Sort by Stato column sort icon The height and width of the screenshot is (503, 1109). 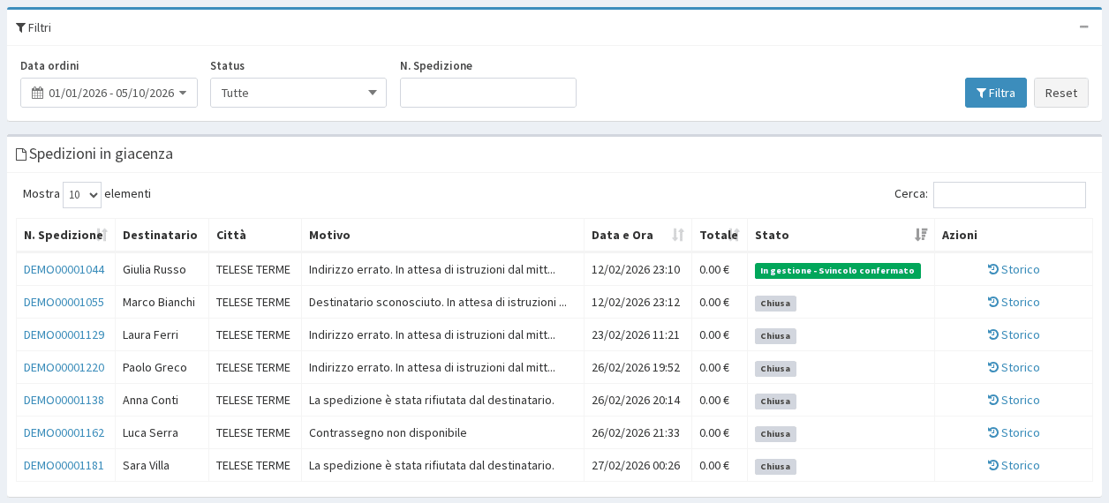921,235
